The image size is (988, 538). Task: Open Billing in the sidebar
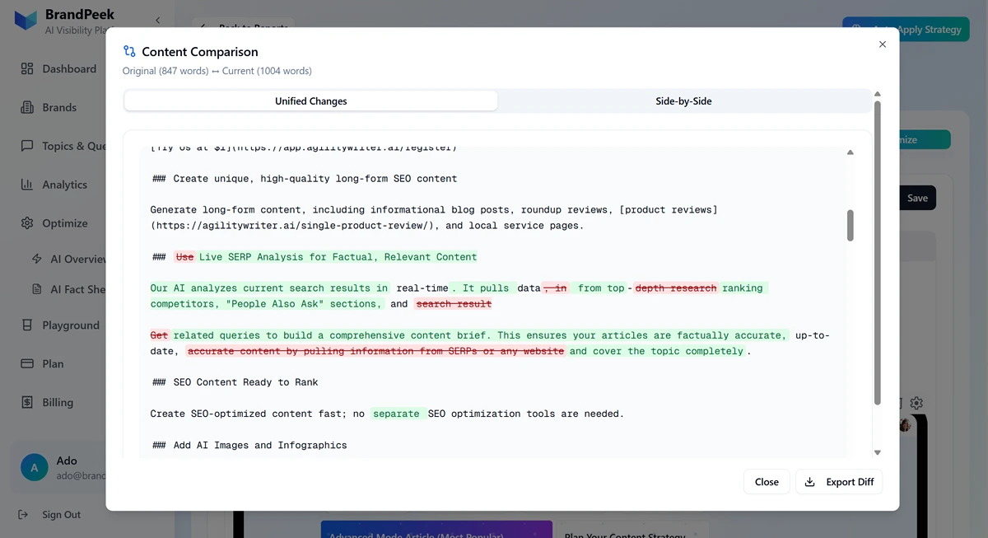[59, 402]
